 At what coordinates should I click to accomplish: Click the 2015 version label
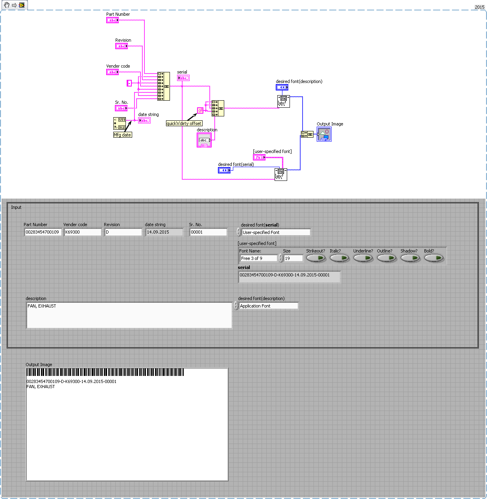click(480, 7)
